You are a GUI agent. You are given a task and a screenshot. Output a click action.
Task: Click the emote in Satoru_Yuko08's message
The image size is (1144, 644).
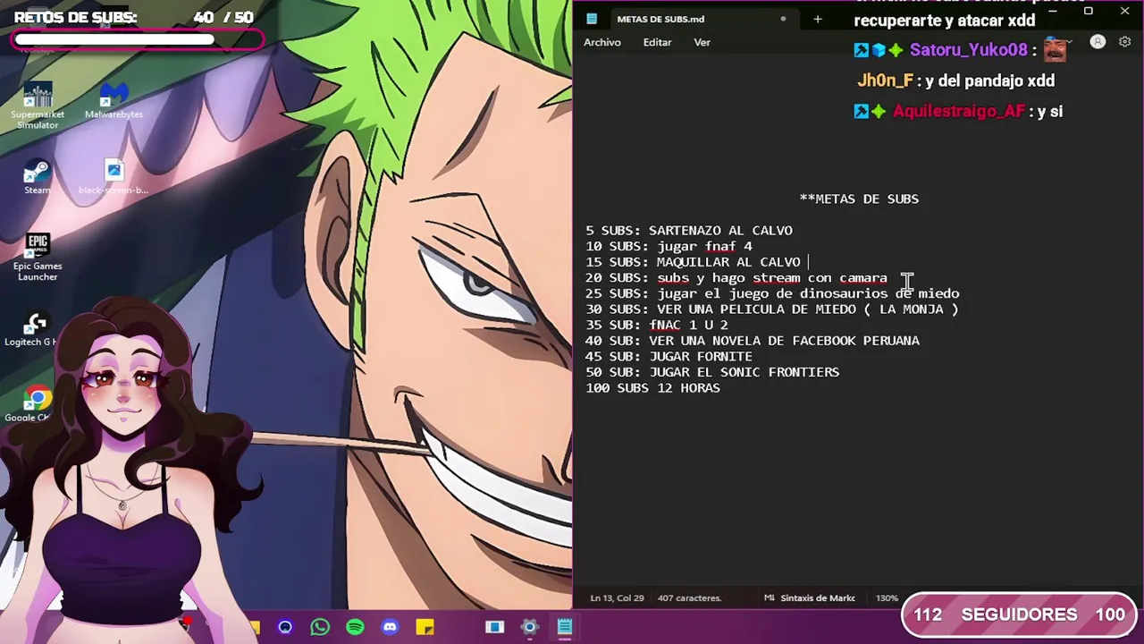(1056, 49)
